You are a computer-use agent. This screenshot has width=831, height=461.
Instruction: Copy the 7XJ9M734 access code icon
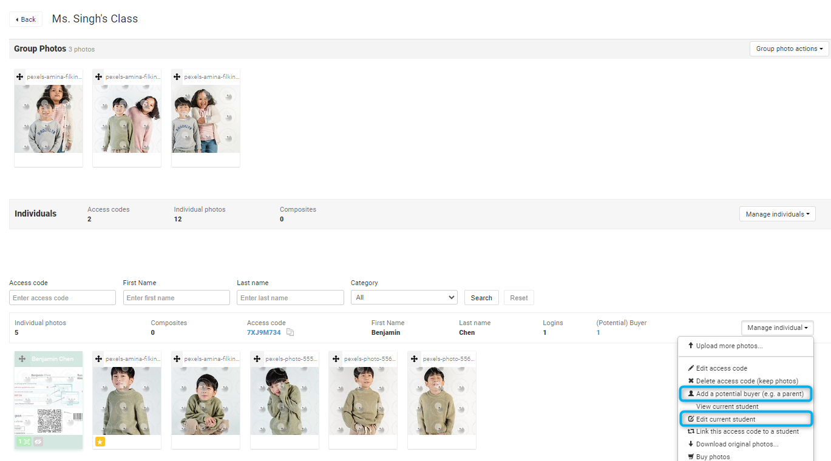[290, 332]
